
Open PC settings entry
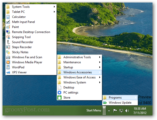80,93
